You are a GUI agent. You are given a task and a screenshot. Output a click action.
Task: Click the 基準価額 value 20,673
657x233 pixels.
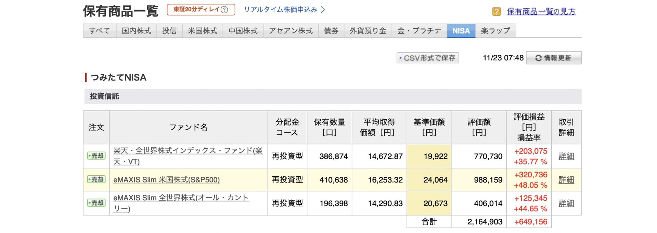click(x=435, y=203)
